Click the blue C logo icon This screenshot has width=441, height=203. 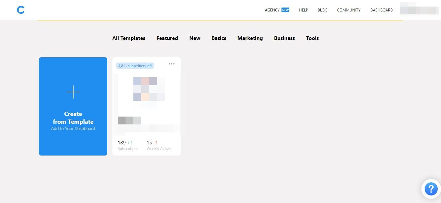pos(21,10)
